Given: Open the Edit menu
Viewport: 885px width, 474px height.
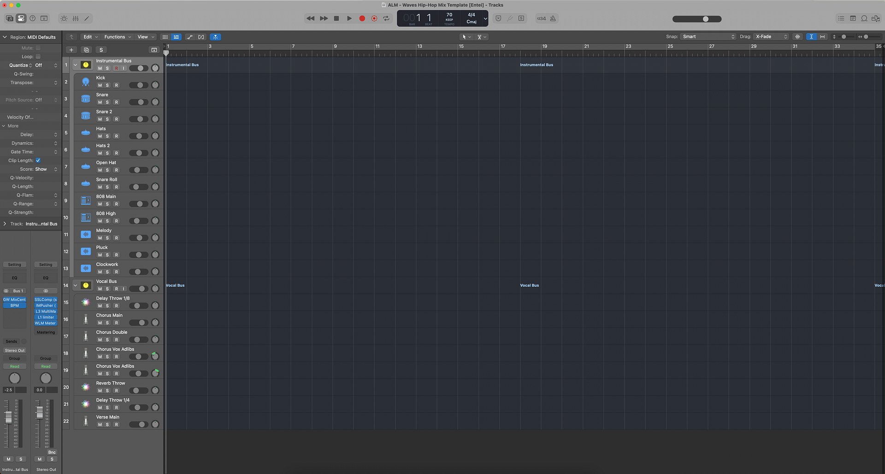Looking at the screenshot, I should [90, 37].
